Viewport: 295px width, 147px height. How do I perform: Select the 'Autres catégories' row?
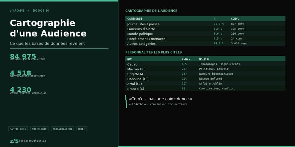[205, 43]
